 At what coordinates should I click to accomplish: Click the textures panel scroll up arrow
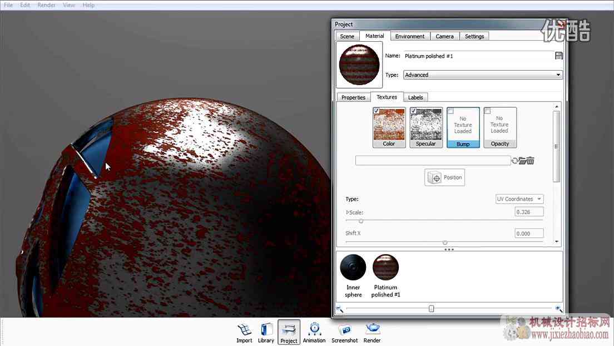(x=556, y=107)
